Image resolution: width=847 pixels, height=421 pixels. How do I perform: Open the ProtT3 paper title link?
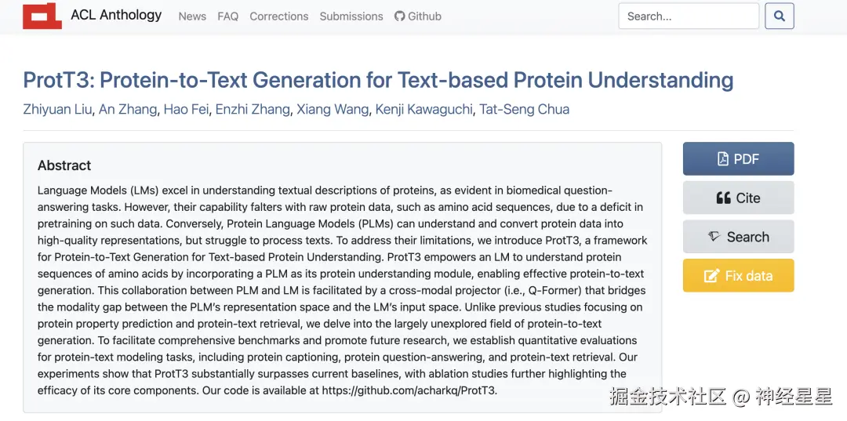378,80
